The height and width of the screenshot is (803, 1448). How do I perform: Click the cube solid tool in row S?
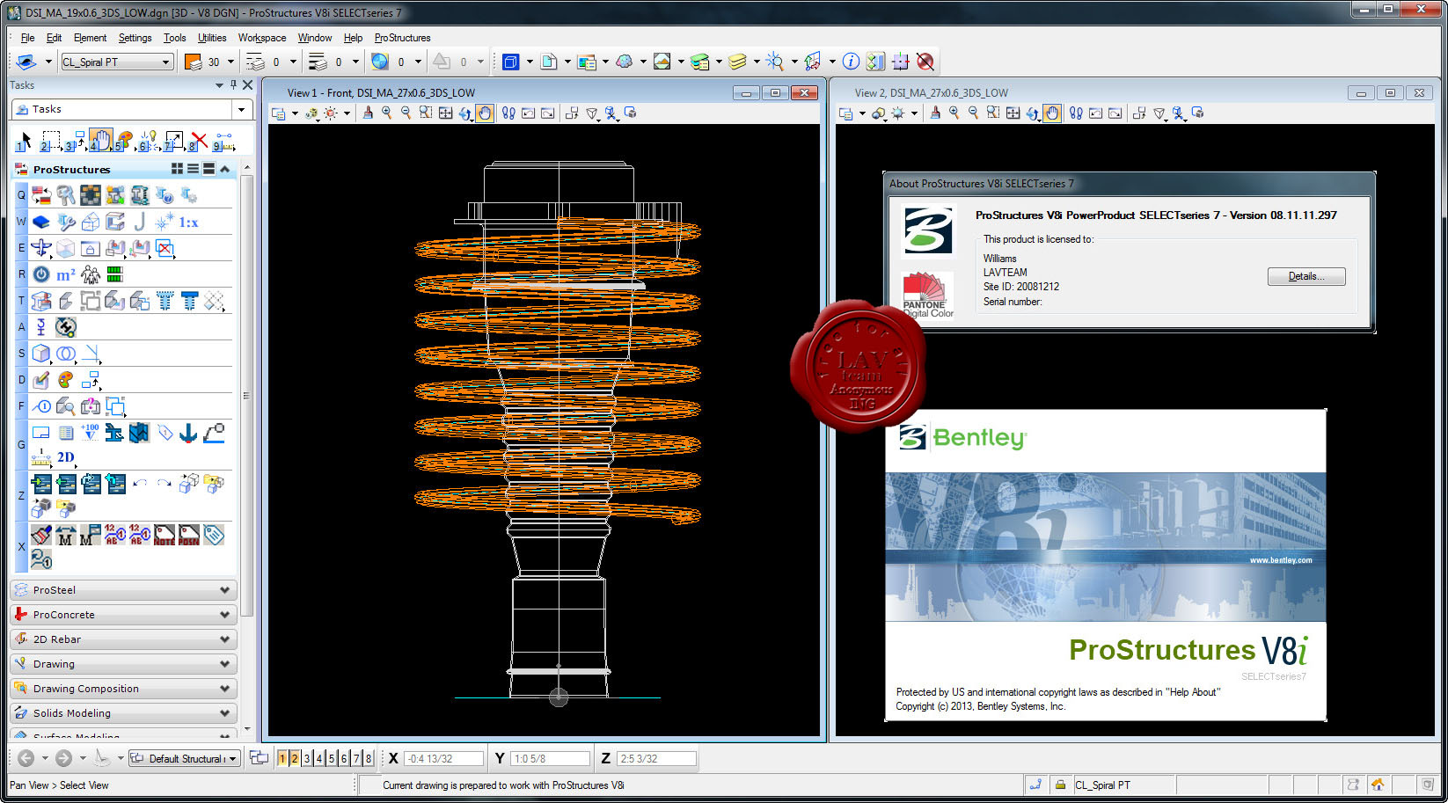point(41,354)
